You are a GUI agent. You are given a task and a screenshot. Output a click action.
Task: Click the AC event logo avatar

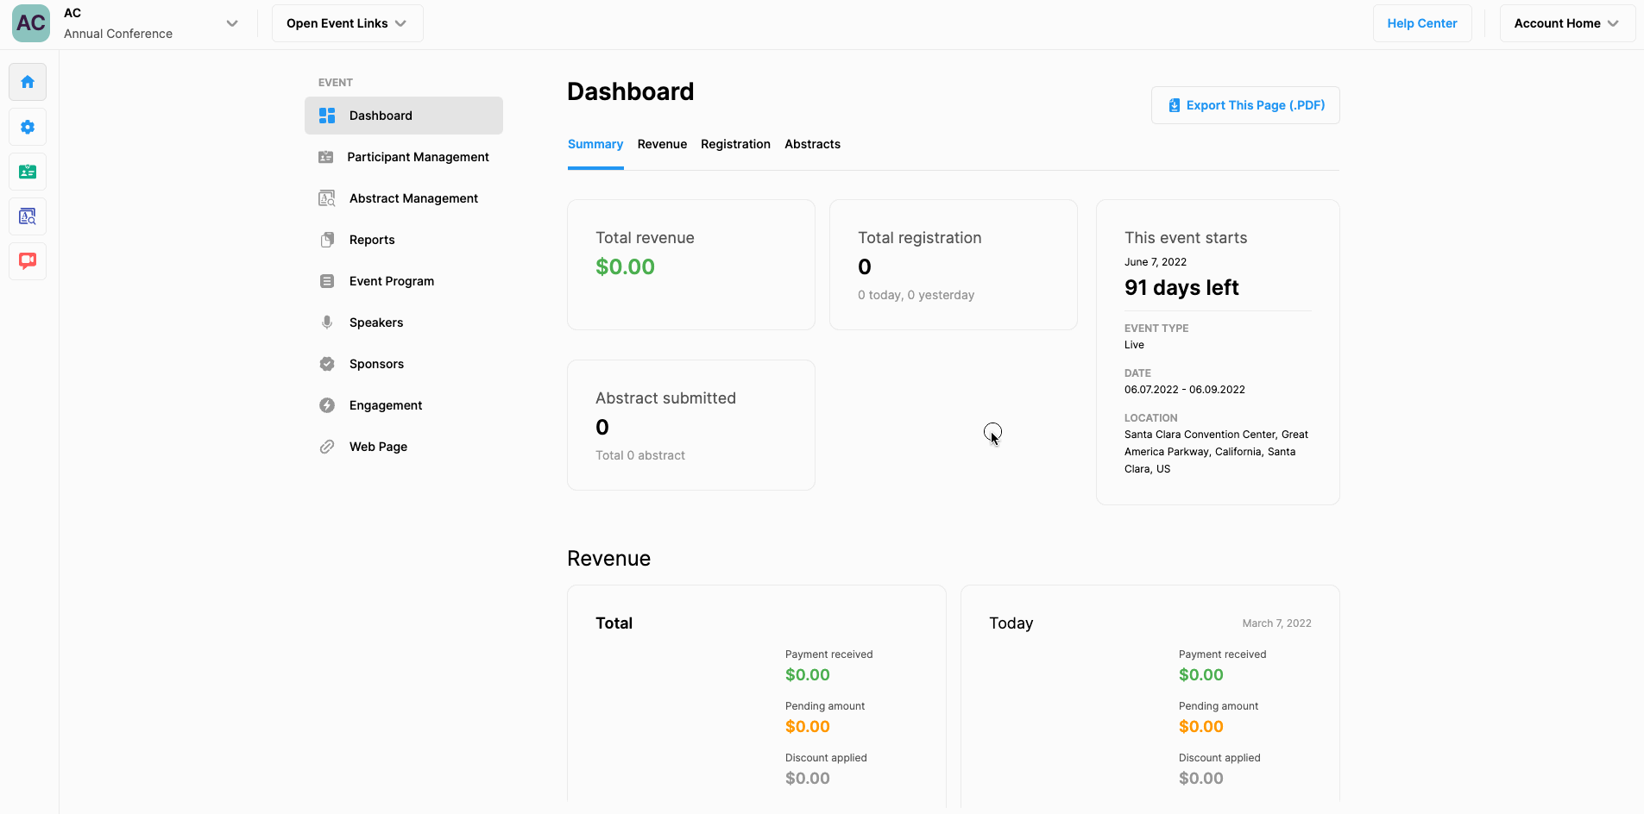pyautogui.click(x=31, y=23)
